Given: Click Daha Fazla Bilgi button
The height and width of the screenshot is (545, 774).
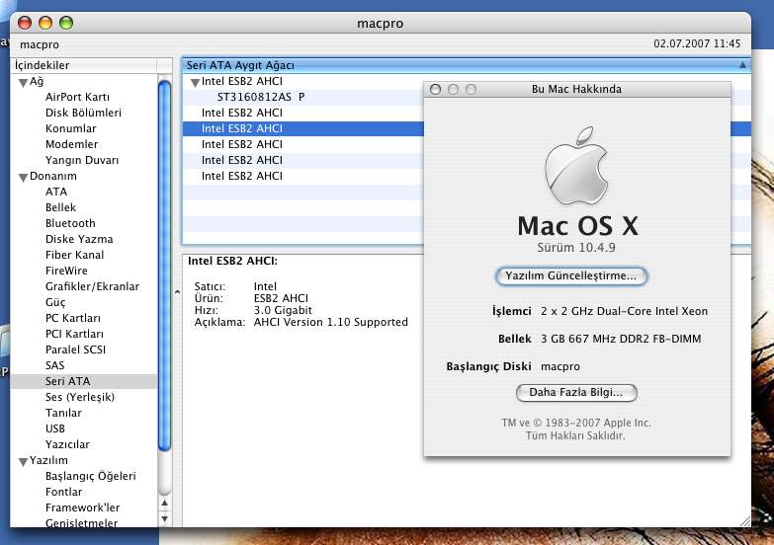Looking at the screenshot, I should (x=576, y=393).
